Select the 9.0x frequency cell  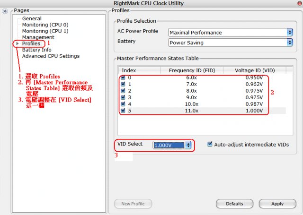(x=191, y=97)
